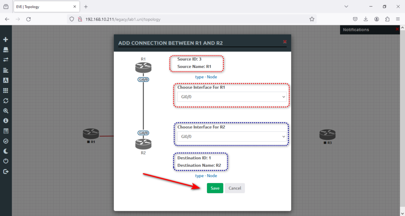Viewport: 405px width, 216px height.
Task: Click the Zoom magnifier sidebar icon
Action: click(x=6, y=111)
